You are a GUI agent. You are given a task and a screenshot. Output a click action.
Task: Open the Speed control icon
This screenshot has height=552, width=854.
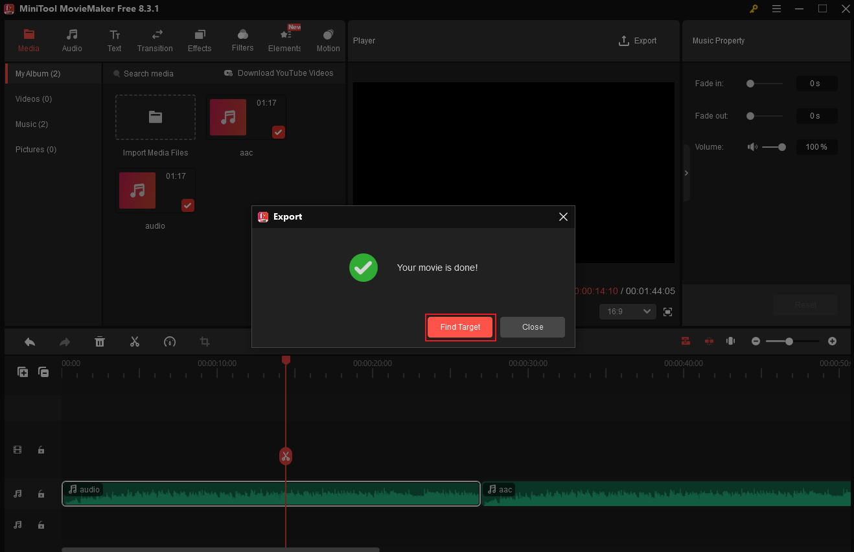click(170, 341)
